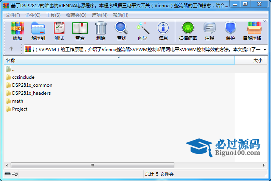Click the DSP281x_headers folder icon
This screenshot has width=271, height=181.
(x=8, y=93)
